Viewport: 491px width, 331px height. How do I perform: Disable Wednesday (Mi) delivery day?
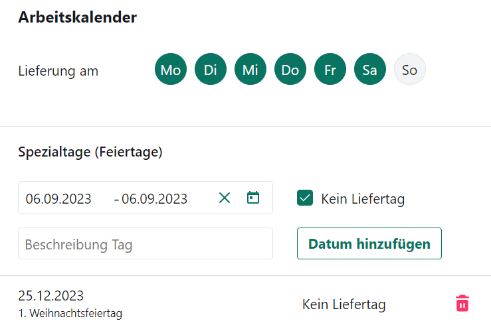[250, 70]
